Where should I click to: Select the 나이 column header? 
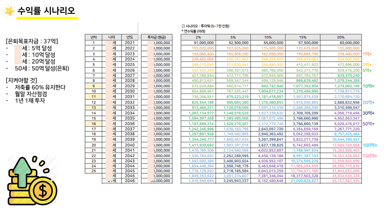pyautogui.click(x=112, y=37)
